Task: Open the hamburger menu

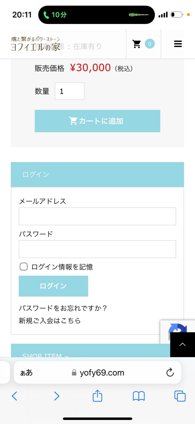Action: coord(178,44)
